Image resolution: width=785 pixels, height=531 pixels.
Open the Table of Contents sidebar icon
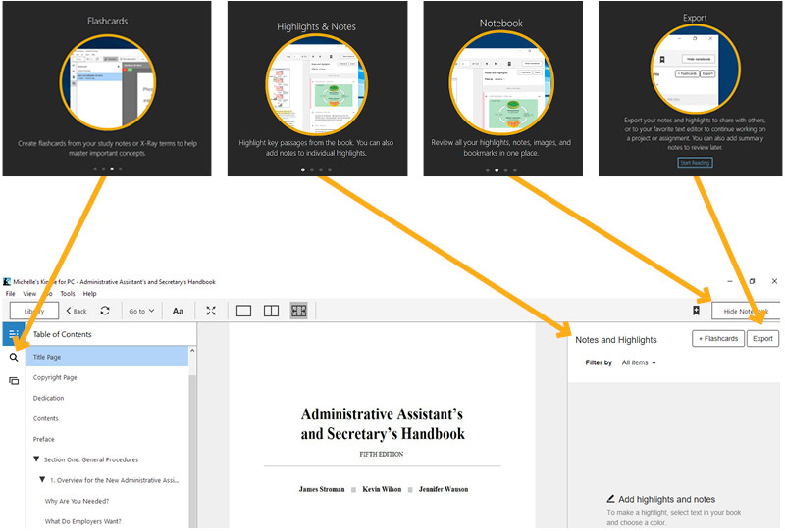point(13,334)
